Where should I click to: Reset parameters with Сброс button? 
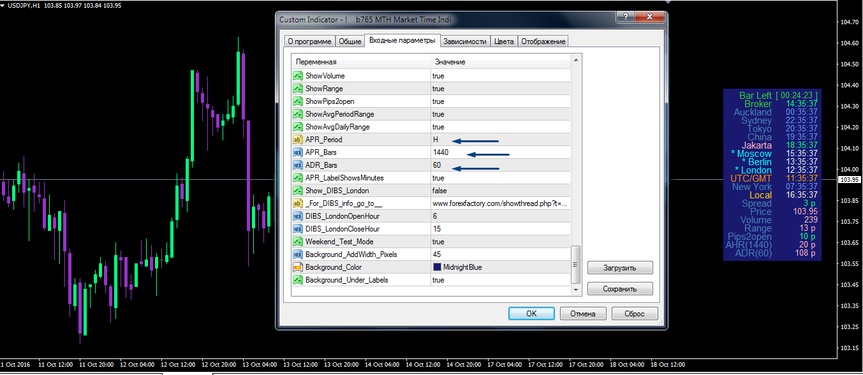pos(635,314)
